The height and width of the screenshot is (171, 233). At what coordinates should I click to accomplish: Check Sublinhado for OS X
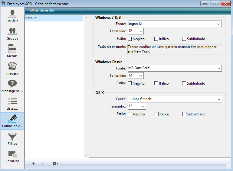(185, 114)
